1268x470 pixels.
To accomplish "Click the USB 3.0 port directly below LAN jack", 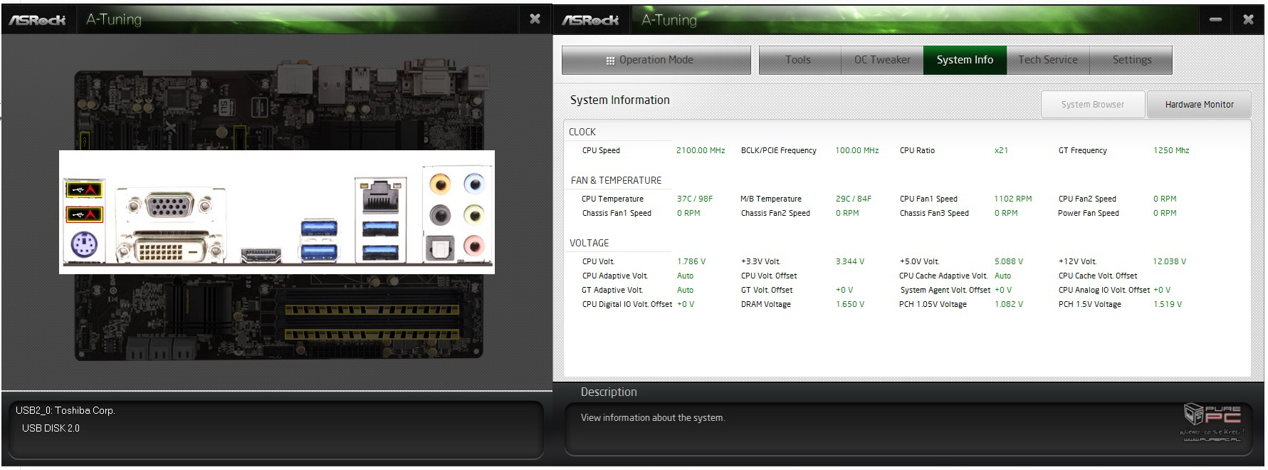I will coord(380,229).
